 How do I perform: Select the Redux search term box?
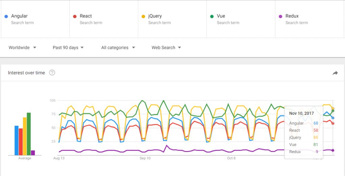pyautogui.click(x=310, y=19)
